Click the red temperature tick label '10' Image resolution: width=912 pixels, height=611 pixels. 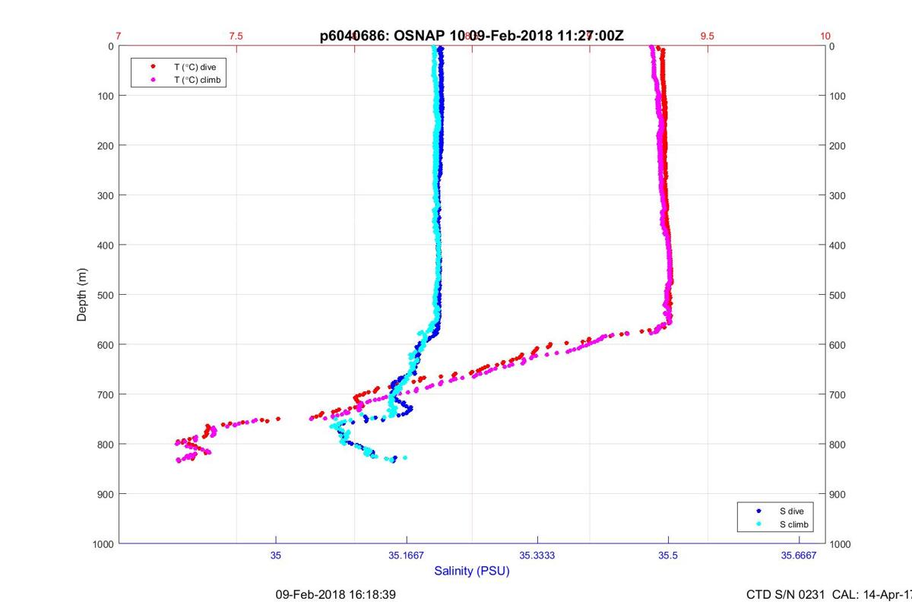pyautogui.click(x=825, y=36)
